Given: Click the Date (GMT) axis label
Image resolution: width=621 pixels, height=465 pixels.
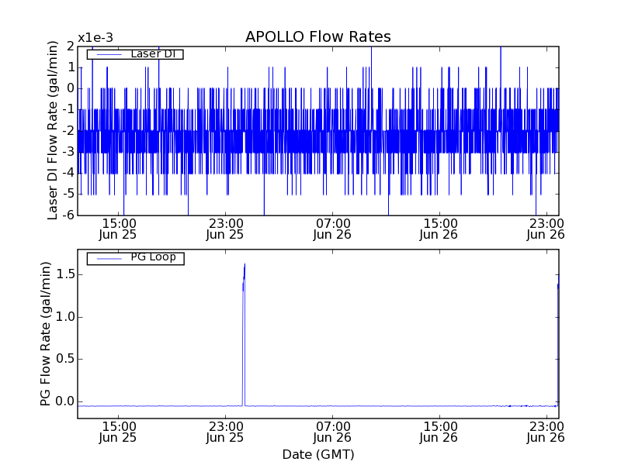Looking at the screenshot, I should (x=318, y=454).
